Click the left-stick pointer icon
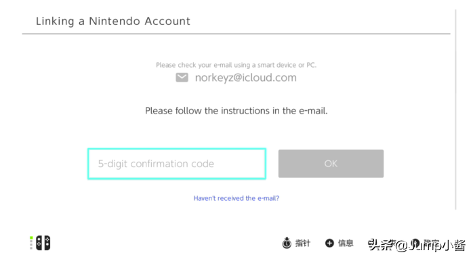Image resolution: width=473 pixels, height=259 pixels. [287, 243]
